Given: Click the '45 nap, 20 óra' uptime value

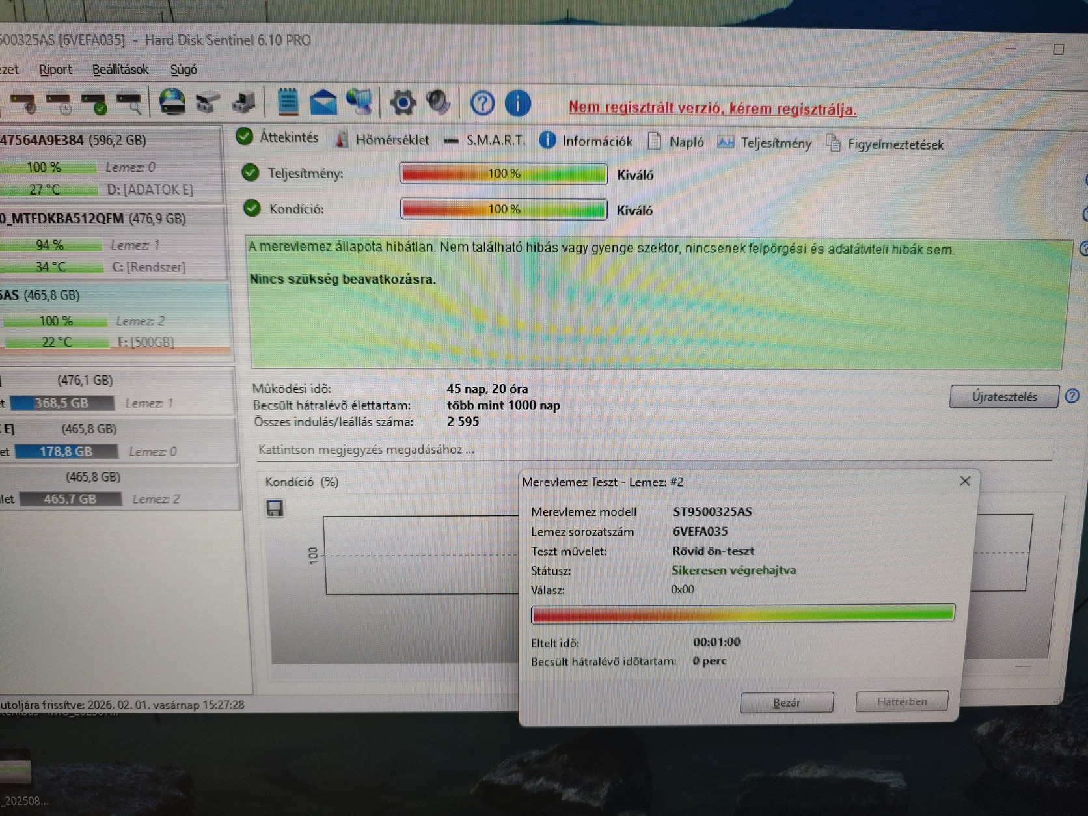Looking at the screenshot, I should pyautogui.click(x=487, y=388).
